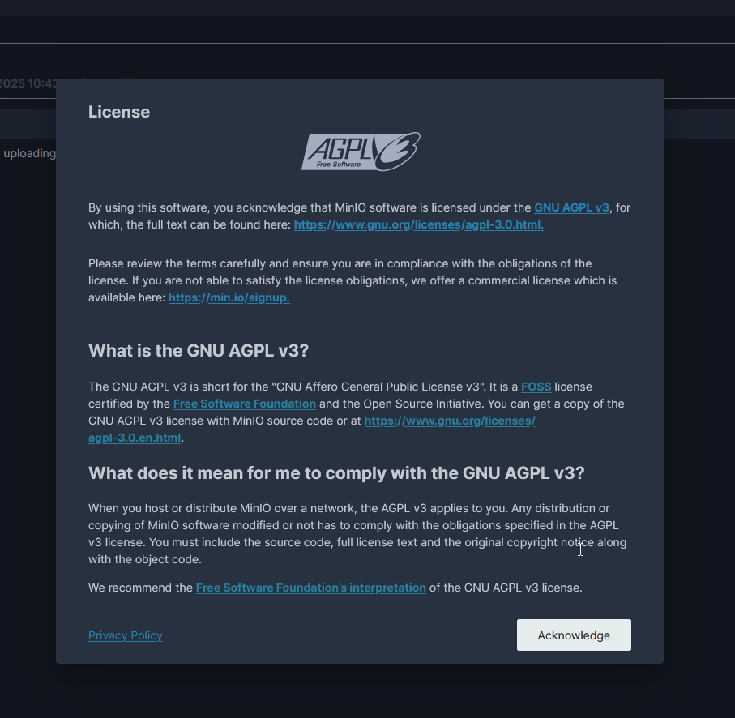Open the agpl-3.0.html license text link
Viewport: 735px width, 718px height.
418,224
